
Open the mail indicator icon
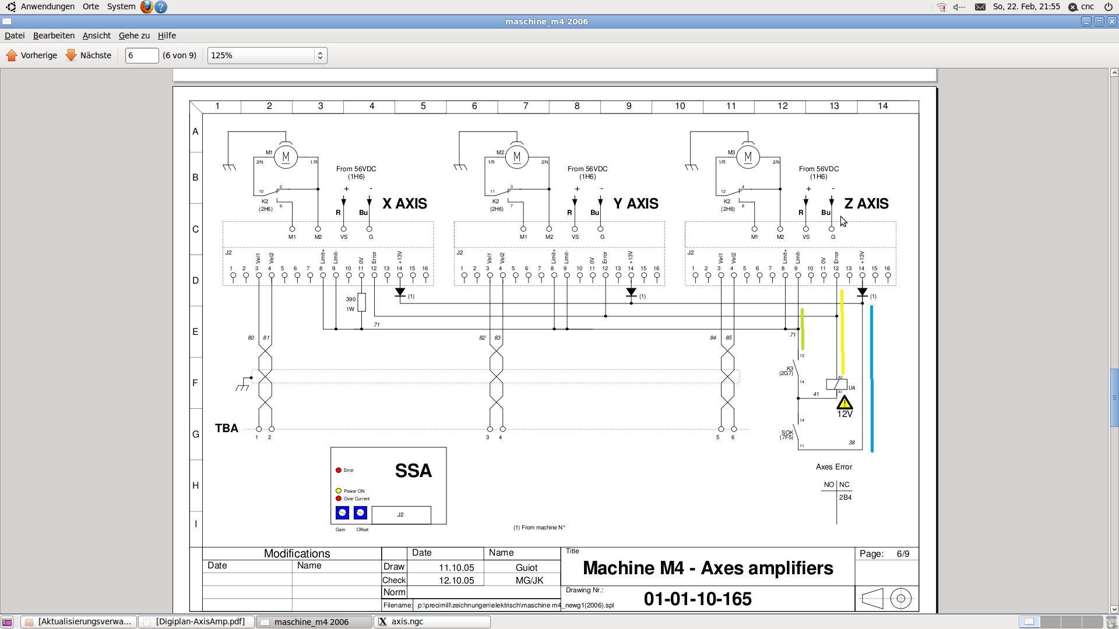[980, 7]
